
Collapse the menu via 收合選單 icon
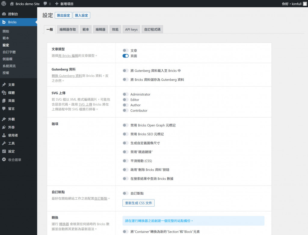pos(4,160)
